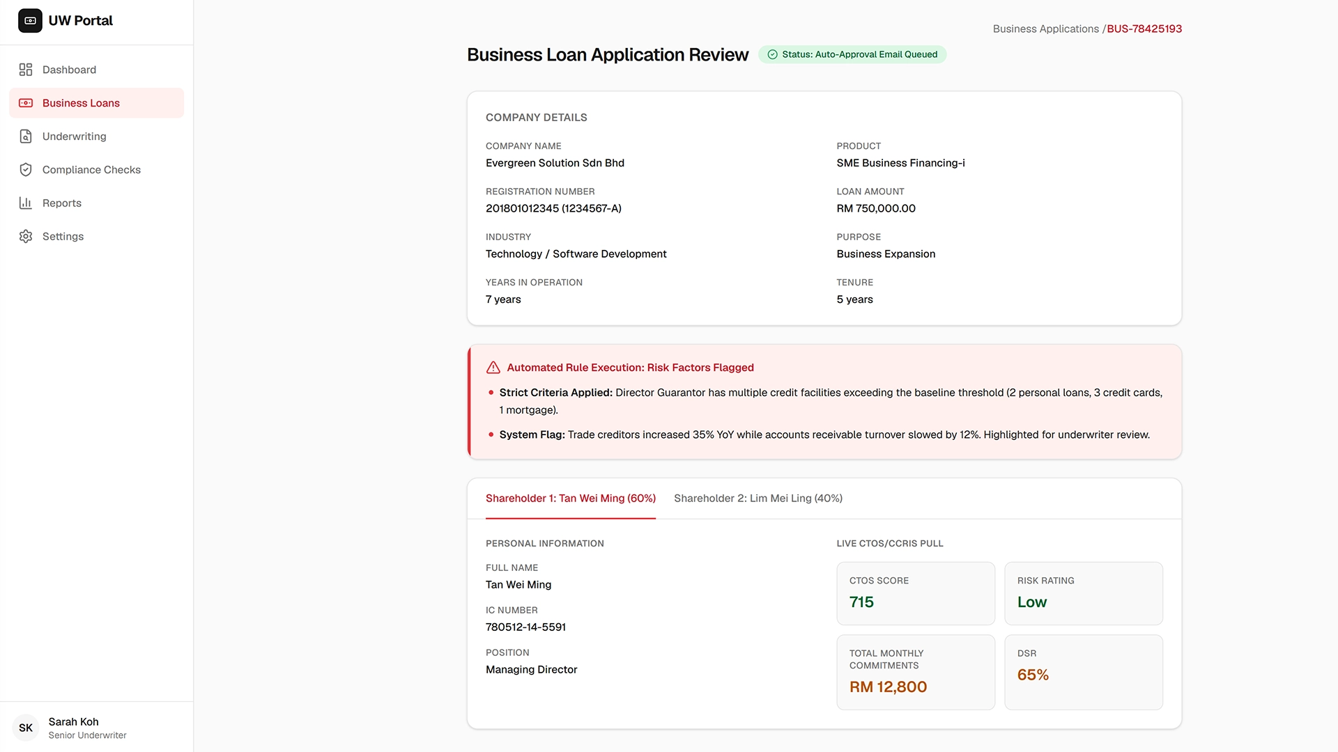Viewport: 1338px width, 752px height.
Task: Switch to Shareholder 2: Lim Mei Ling tab
Action: 758,499
